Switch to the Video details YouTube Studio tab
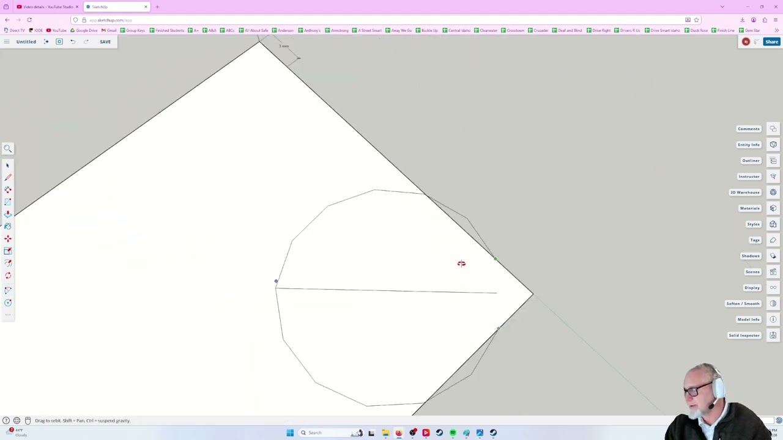This screenshot has height=440, width=783. [46, 7]
